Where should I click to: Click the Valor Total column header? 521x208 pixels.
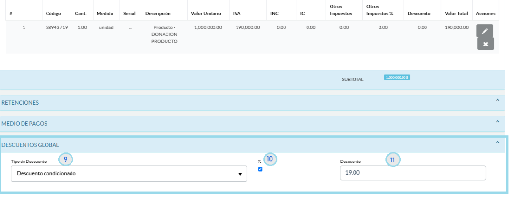point(456,13)
